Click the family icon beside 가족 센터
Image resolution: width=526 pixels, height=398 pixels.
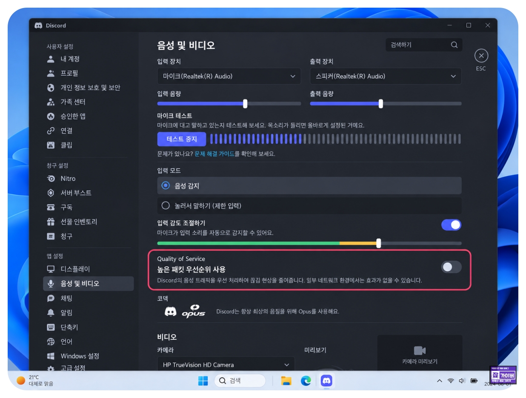click(x=51, y=102)
